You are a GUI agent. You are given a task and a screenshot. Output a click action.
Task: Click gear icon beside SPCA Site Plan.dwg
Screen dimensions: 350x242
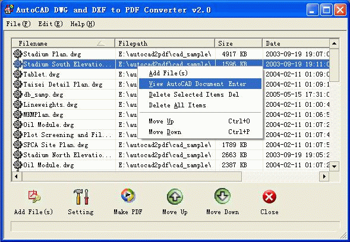[x=17, y=145]
